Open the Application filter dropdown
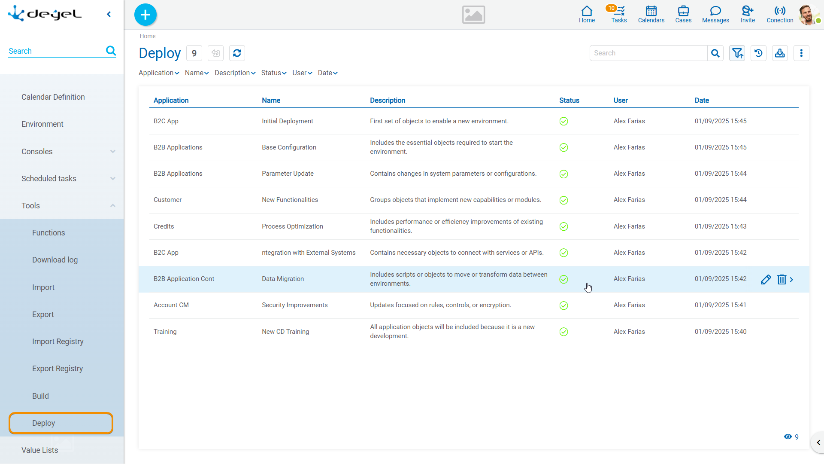 point(158,73)
